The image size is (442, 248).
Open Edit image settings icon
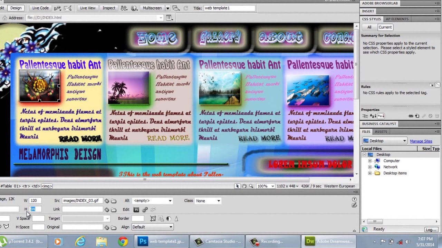pyautogui.click(x=145, y=209)
